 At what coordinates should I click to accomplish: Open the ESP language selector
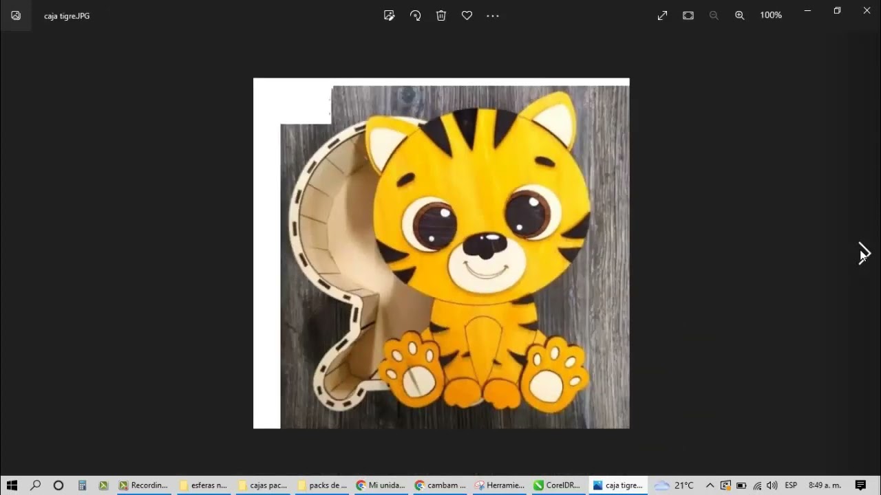(x=791, y=485)
